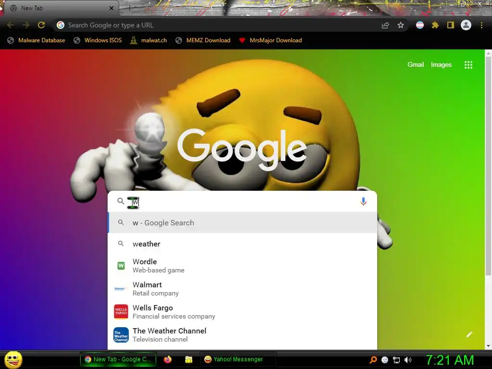Add a new tab with plus button
The image size is (492, 369).
click(x=130, y=8)
